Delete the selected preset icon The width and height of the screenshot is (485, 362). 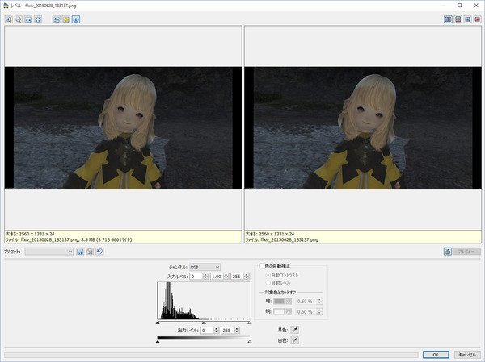pos(90,252)
